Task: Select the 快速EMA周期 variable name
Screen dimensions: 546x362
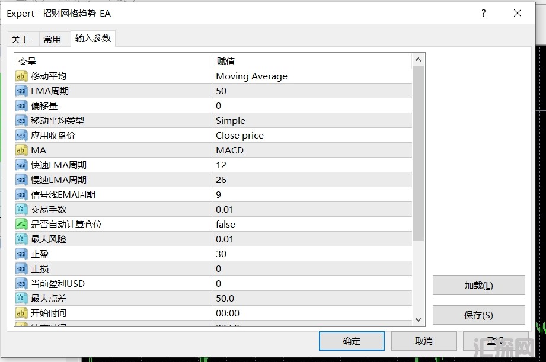Action: pos(59,165)
